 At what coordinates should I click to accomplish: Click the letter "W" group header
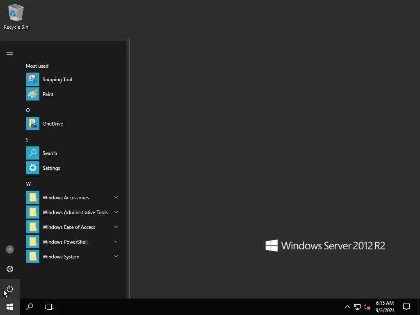tap(28, 184)
